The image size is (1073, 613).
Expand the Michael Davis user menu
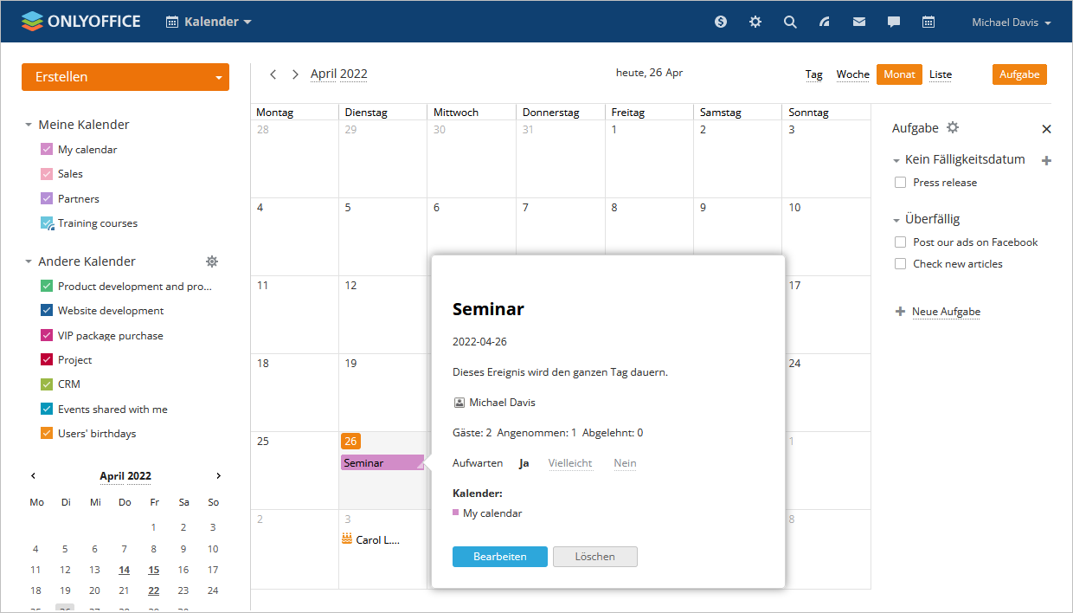tap(1011, 23)
